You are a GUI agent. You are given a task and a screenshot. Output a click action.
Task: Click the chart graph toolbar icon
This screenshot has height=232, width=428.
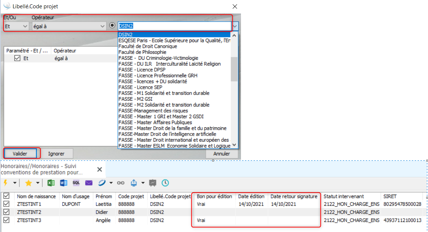click(x=153, y=183)
